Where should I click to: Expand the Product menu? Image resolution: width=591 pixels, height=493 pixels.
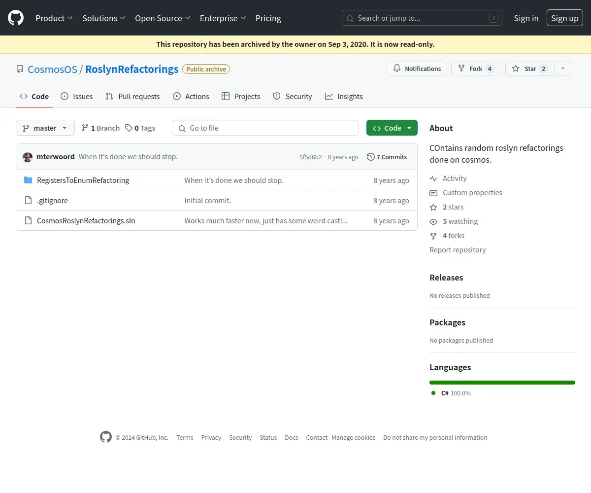(54, 18)
